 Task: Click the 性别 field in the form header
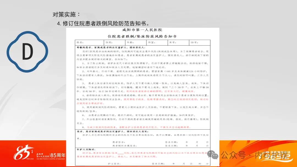(115, 43)
